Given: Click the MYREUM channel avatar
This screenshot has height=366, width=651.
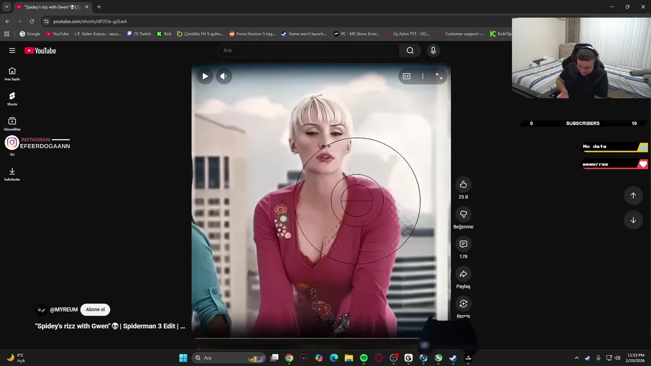Looking at the screenshot, I should [42, 310].
